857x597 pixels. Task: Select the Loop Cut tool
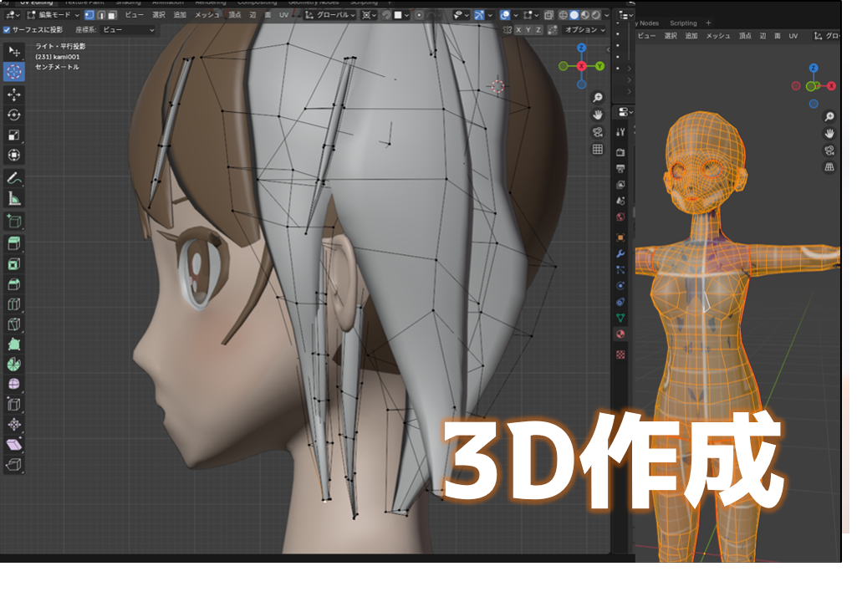click(13, 304)
